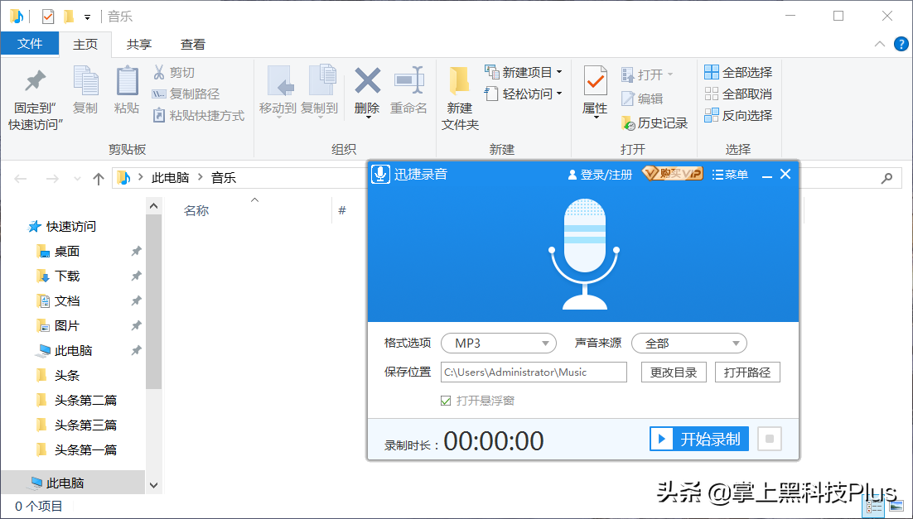This screenshot has width=913, height=519.
Task: Go up one folder level arrow
Action: click(99, 179)
